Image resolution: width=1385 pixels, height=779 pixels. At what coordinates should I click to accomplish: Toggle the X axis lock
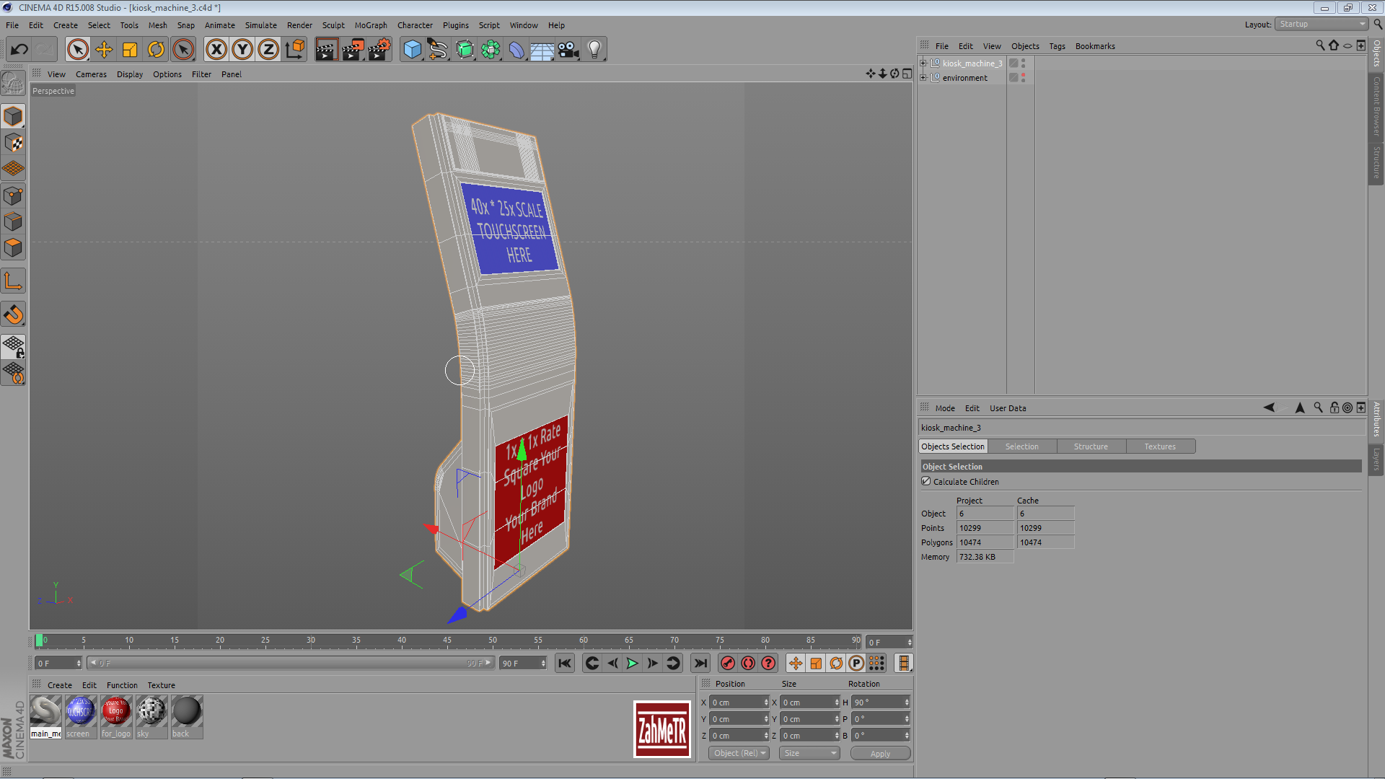click(x=216, y=50)
